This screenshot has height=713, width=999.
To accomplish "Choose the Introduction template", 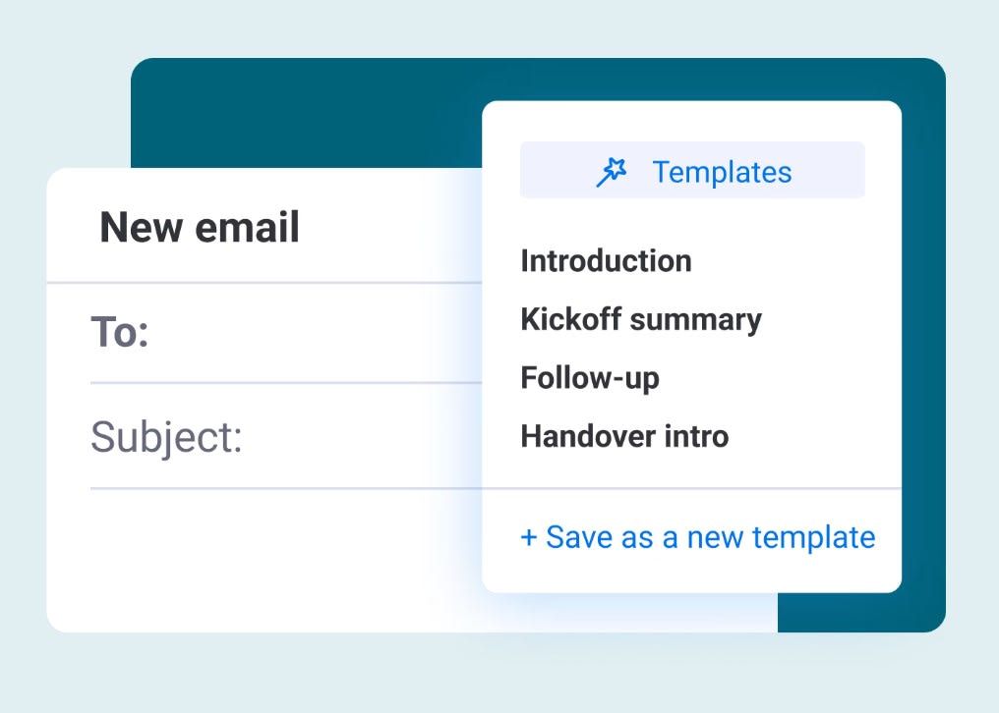I will coord(606,261).
